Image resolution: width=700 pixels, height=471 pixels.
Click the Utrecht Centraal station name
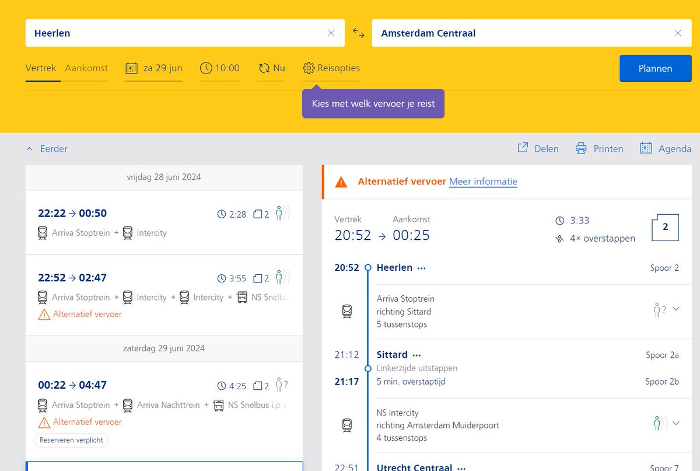pyautogui.click(x=414, y=467)
